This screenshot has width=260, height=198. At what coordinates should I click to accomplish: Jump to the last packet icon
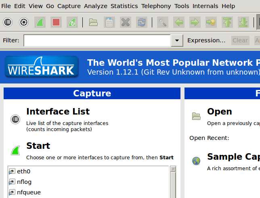coord(243,22)
